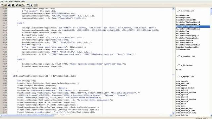Click the Replace toolbar icon
The width and height of the screenshot is (212, 119).
point(20,5)
